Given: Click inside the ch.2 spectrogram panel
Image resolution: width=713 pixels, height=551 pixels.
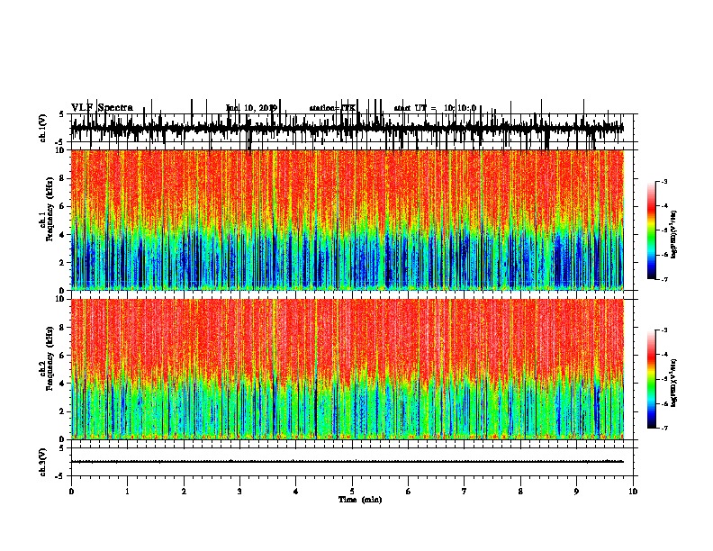Looking at the screenshot, I should (x=351, y=369).
